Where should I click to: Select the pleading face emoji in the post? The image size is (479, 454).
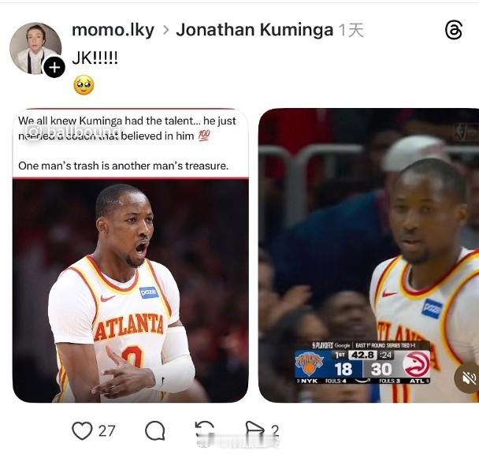[84, 85]
